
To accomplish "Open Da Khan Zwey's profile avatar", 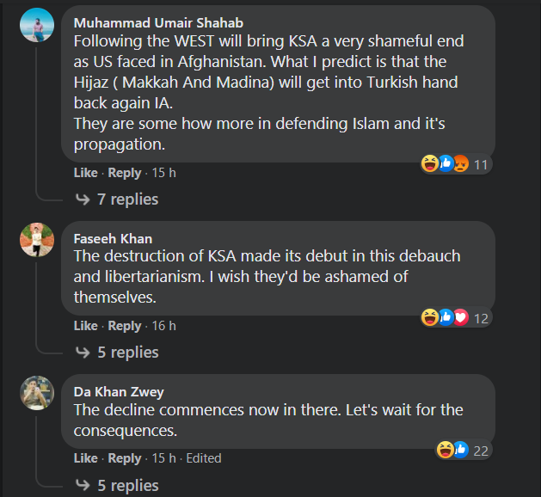I will pyautogui.click(x=37, y=393).
